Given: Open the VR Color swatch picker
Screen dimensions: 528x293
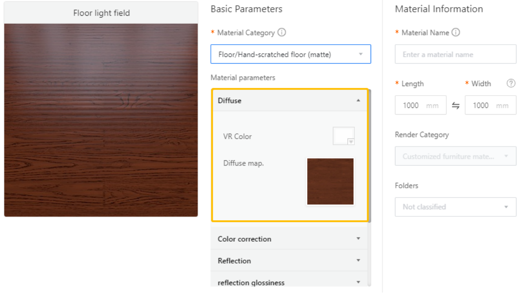Looking at the screenshot, I should (342, 136).
